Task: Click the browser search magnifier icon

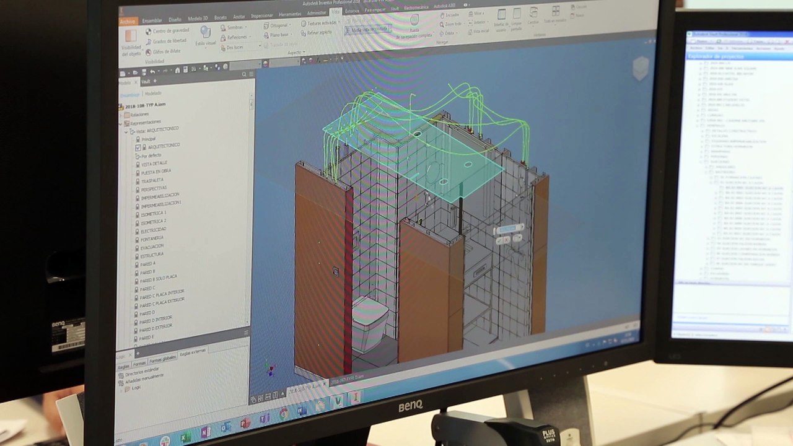Action: pos(244,75)
